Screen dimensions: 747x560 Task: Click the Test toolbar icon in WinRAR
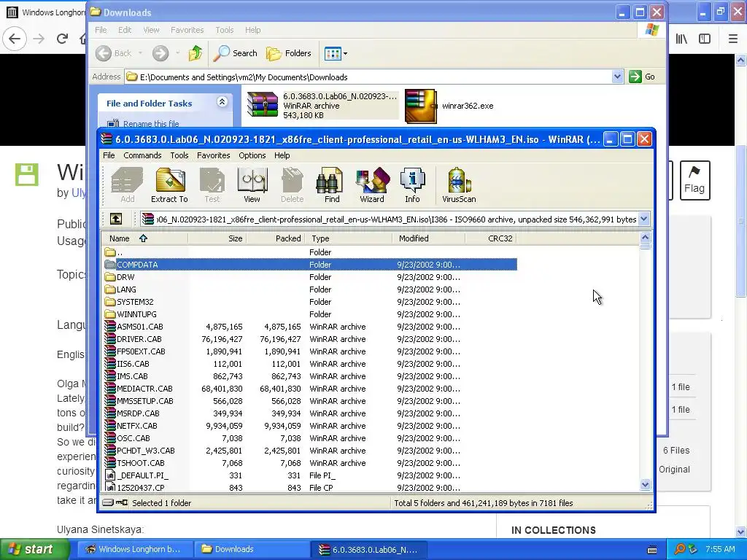point(212,185)
